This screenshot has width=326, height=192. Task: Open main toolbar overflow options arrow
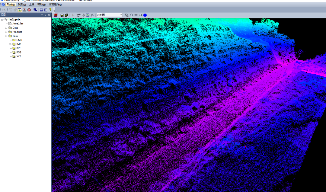point(54,11)
